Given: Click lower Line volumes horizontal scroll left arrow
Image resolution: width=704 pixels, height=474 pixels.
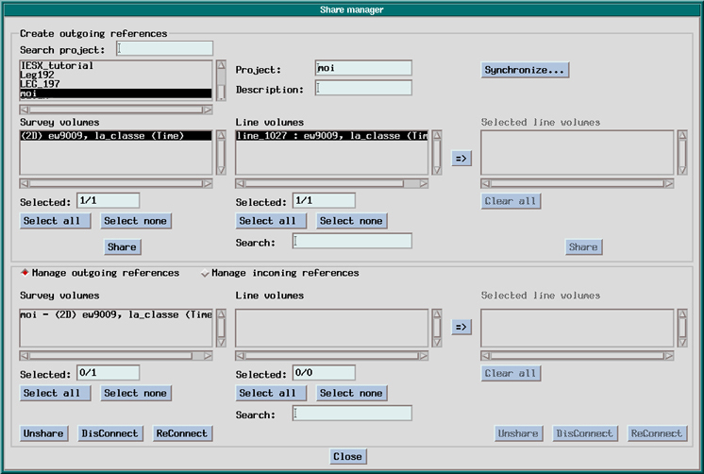Looking at the screenshot, I should click(241, 356).
